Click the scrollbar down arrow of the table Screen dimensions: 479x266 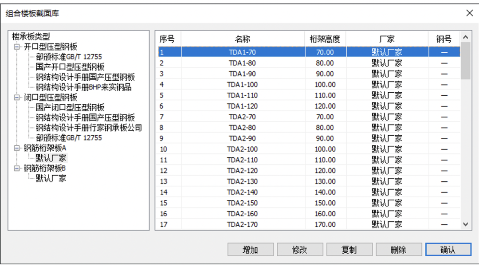click(466, 225)
